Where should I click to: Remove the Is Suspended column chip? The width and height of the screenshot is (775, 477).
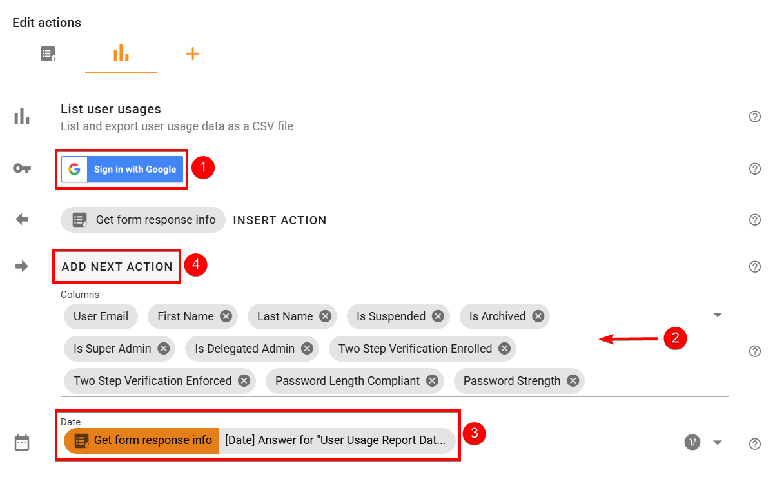[438, 316]
